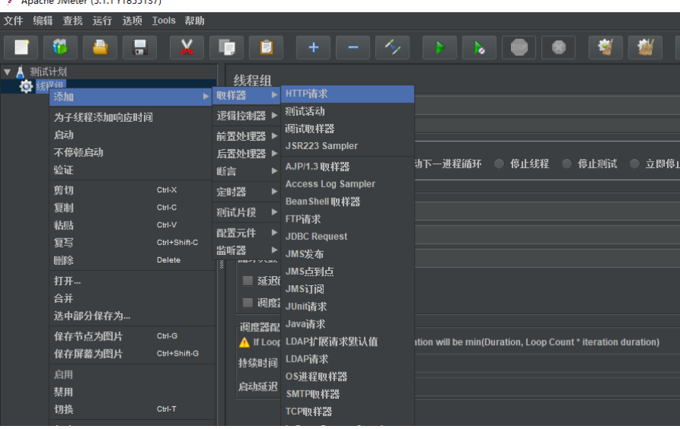Open the Templates toolbar icon

coord(61,47)
